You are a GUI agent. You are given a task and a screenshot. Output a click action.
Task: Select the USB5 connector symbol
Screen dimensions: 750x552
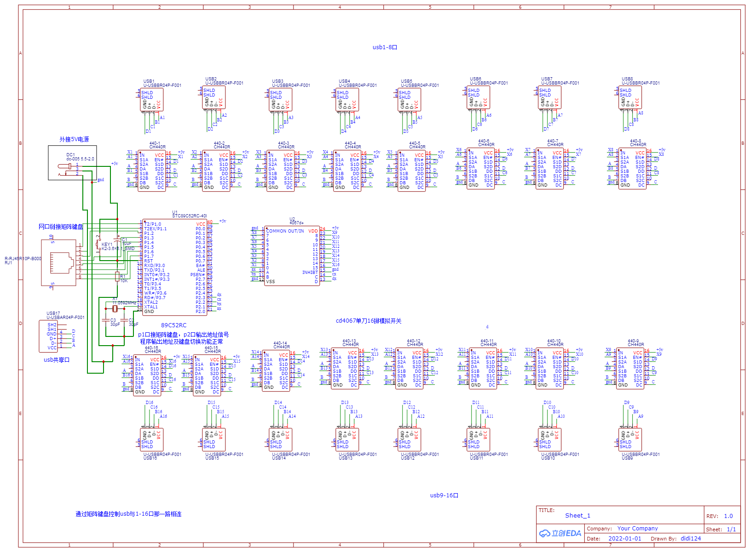(x=410, y=100)
